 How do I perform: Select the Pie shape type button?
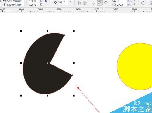coord(100,3)
